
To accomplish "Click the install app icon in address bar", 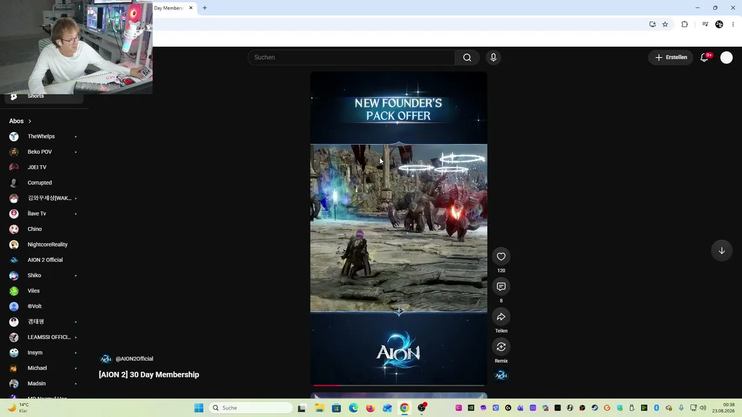I will [652, 24].
